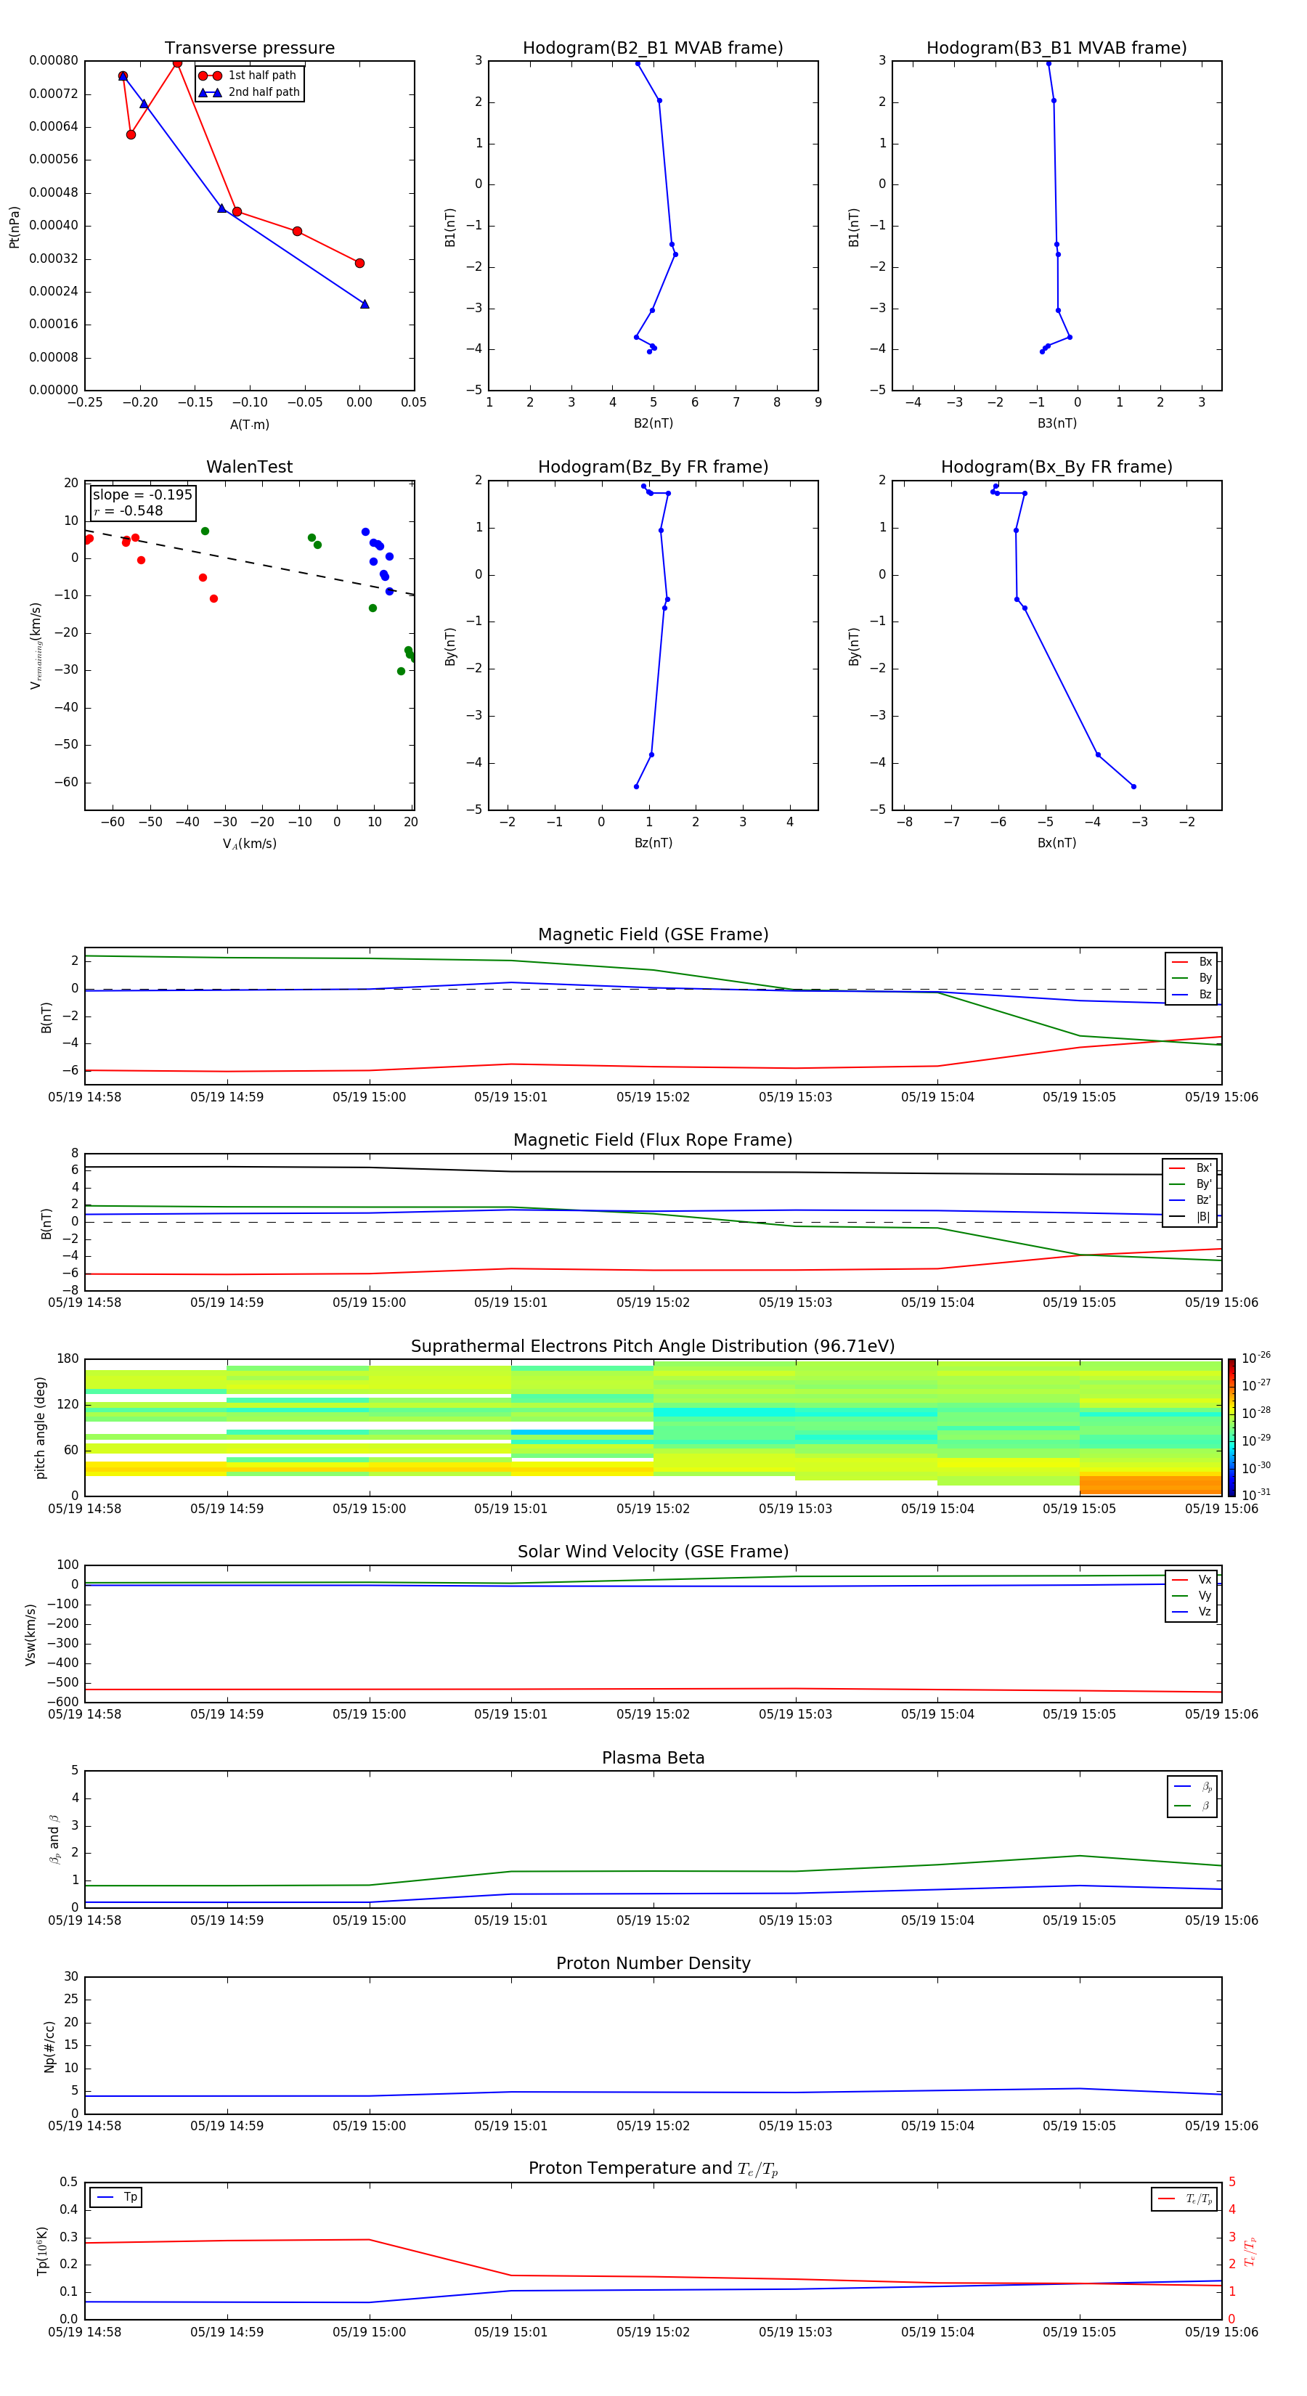Click the "Hodogram(B3_B1 MVAB frame)" title
The height and width of the screenshot is (2396, 1307).
pyautogui.click(x=1056, y=49)
